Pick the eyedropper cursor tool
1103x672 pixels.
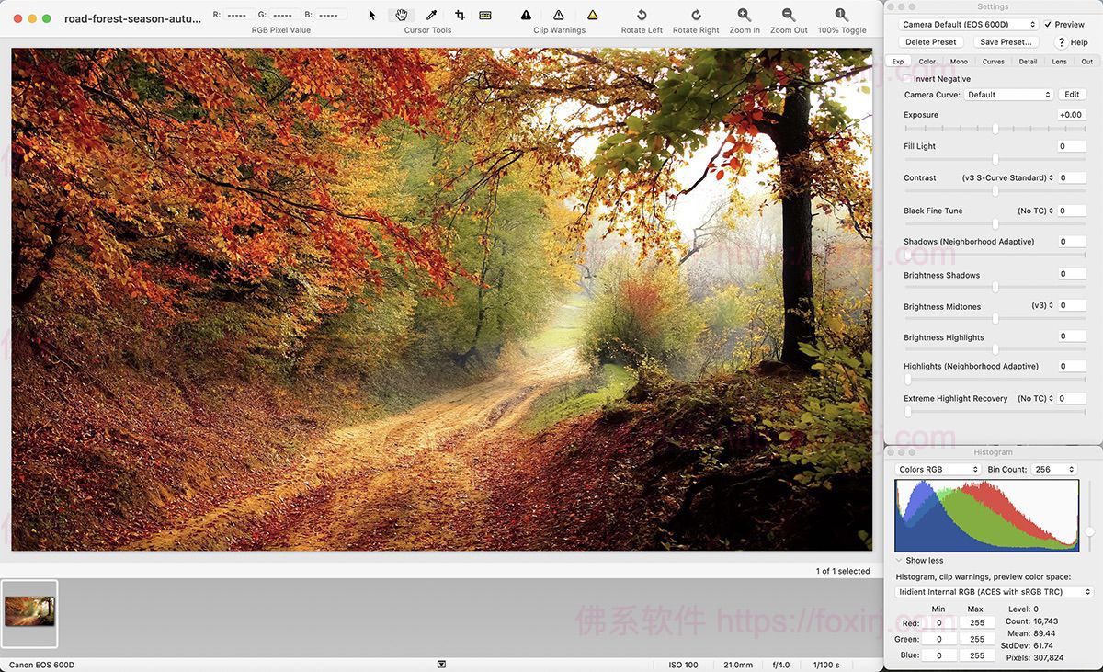pyautogui.click(x=431, y=15)
